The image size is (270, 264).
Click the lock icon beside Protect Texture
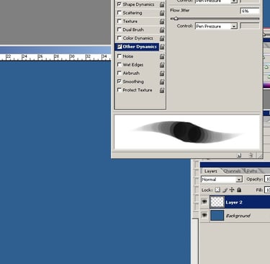point(162,90)
